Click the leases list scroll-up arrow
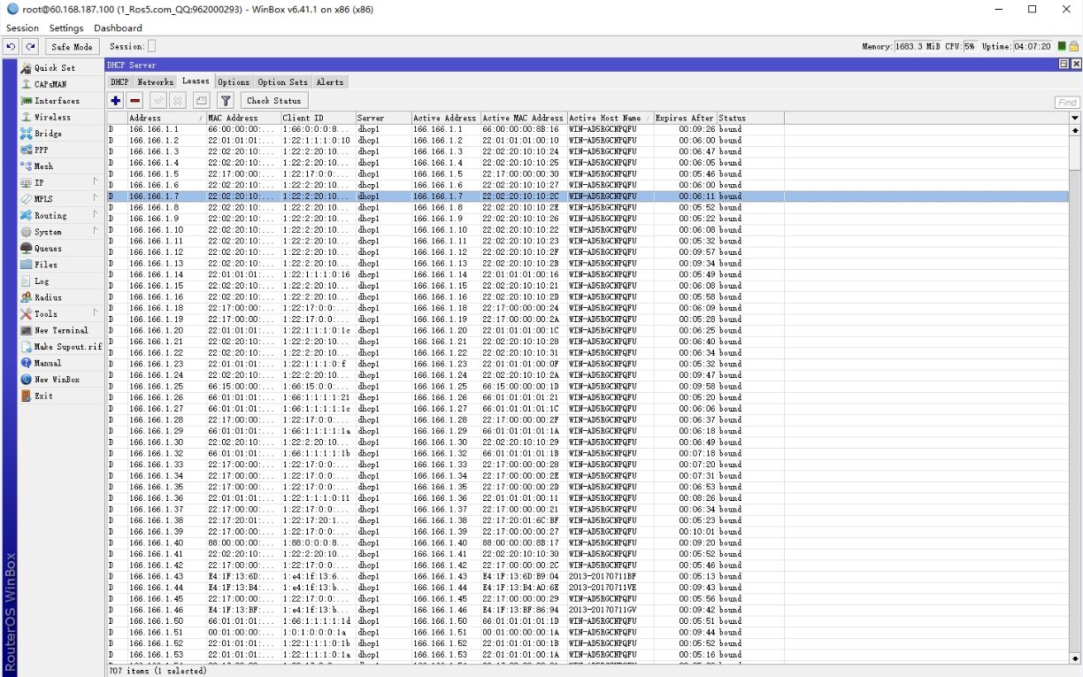The width and height of the screenshot is (1083, 677). coord(1075,130)
